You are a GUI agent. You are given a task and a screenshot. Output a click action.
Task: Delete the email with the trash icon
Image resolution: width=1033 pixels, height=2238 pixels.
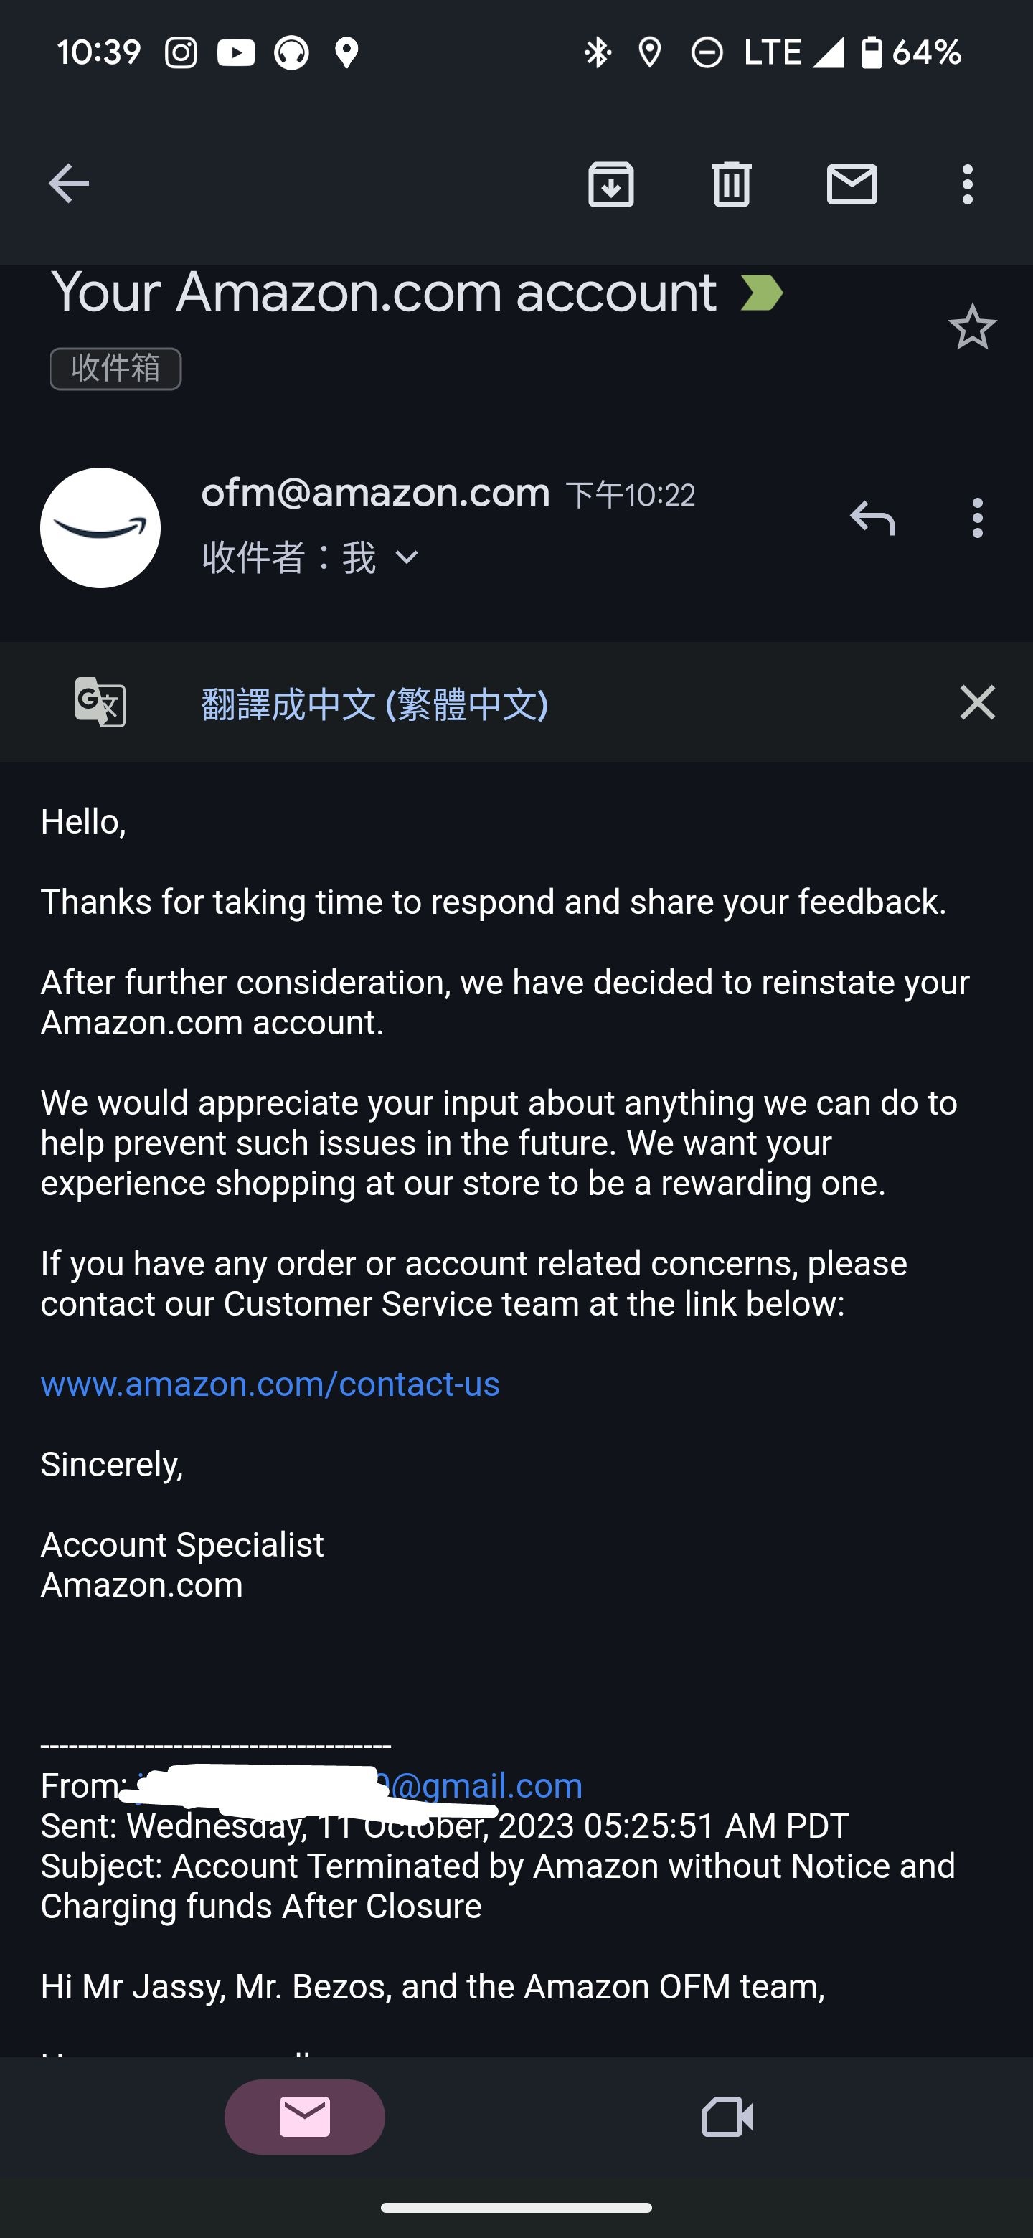[x=732, y=184]
